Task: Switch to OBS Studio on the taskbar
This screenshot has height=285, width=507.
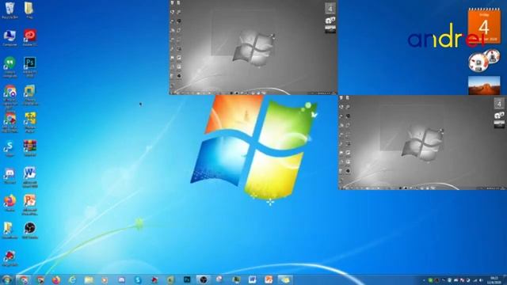Action: click(204, 279)
